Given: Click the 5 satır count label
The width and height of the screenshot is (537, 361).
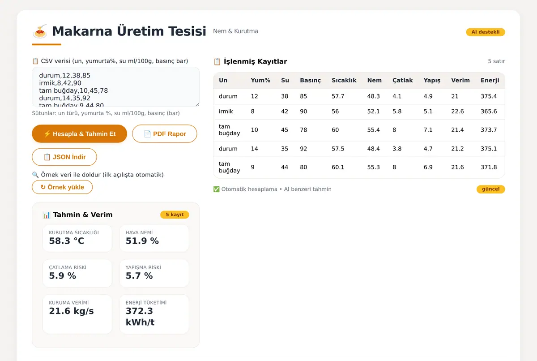Looking at the screenshot, I should point(496,61).
